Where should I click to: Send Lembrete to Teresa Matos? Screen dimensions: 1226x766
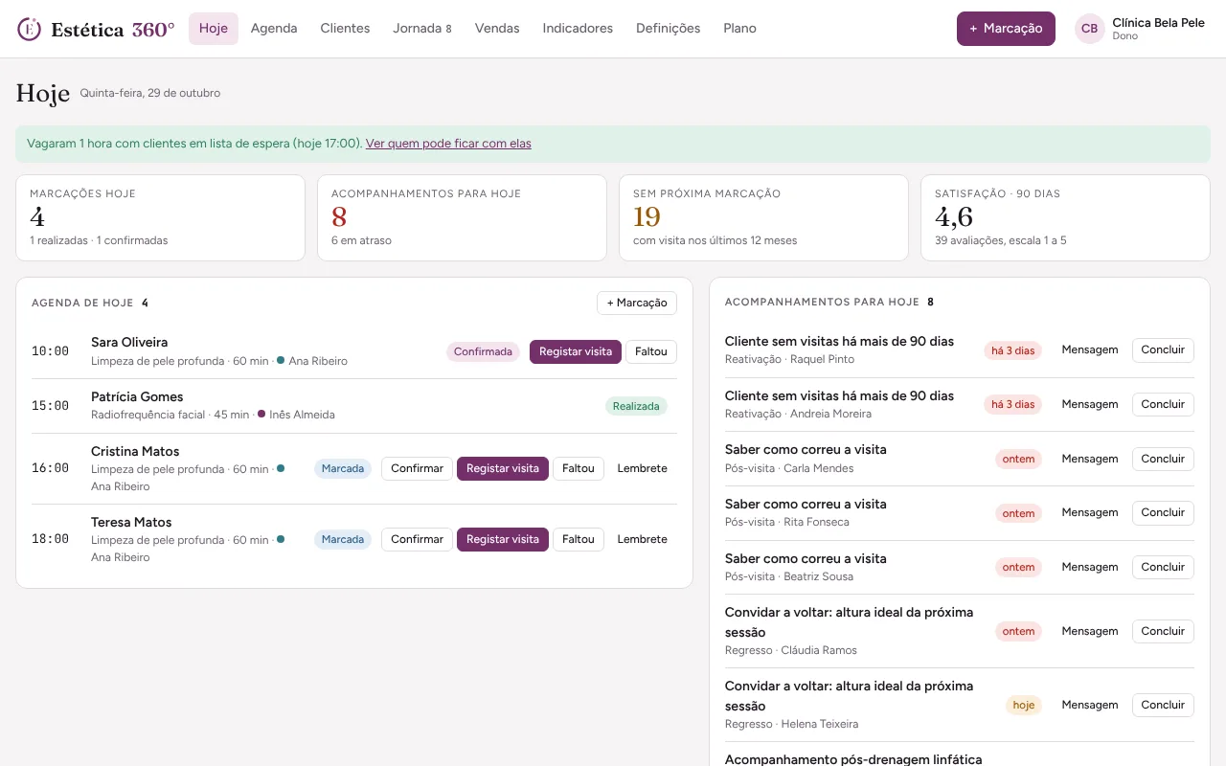coord(643,539)
